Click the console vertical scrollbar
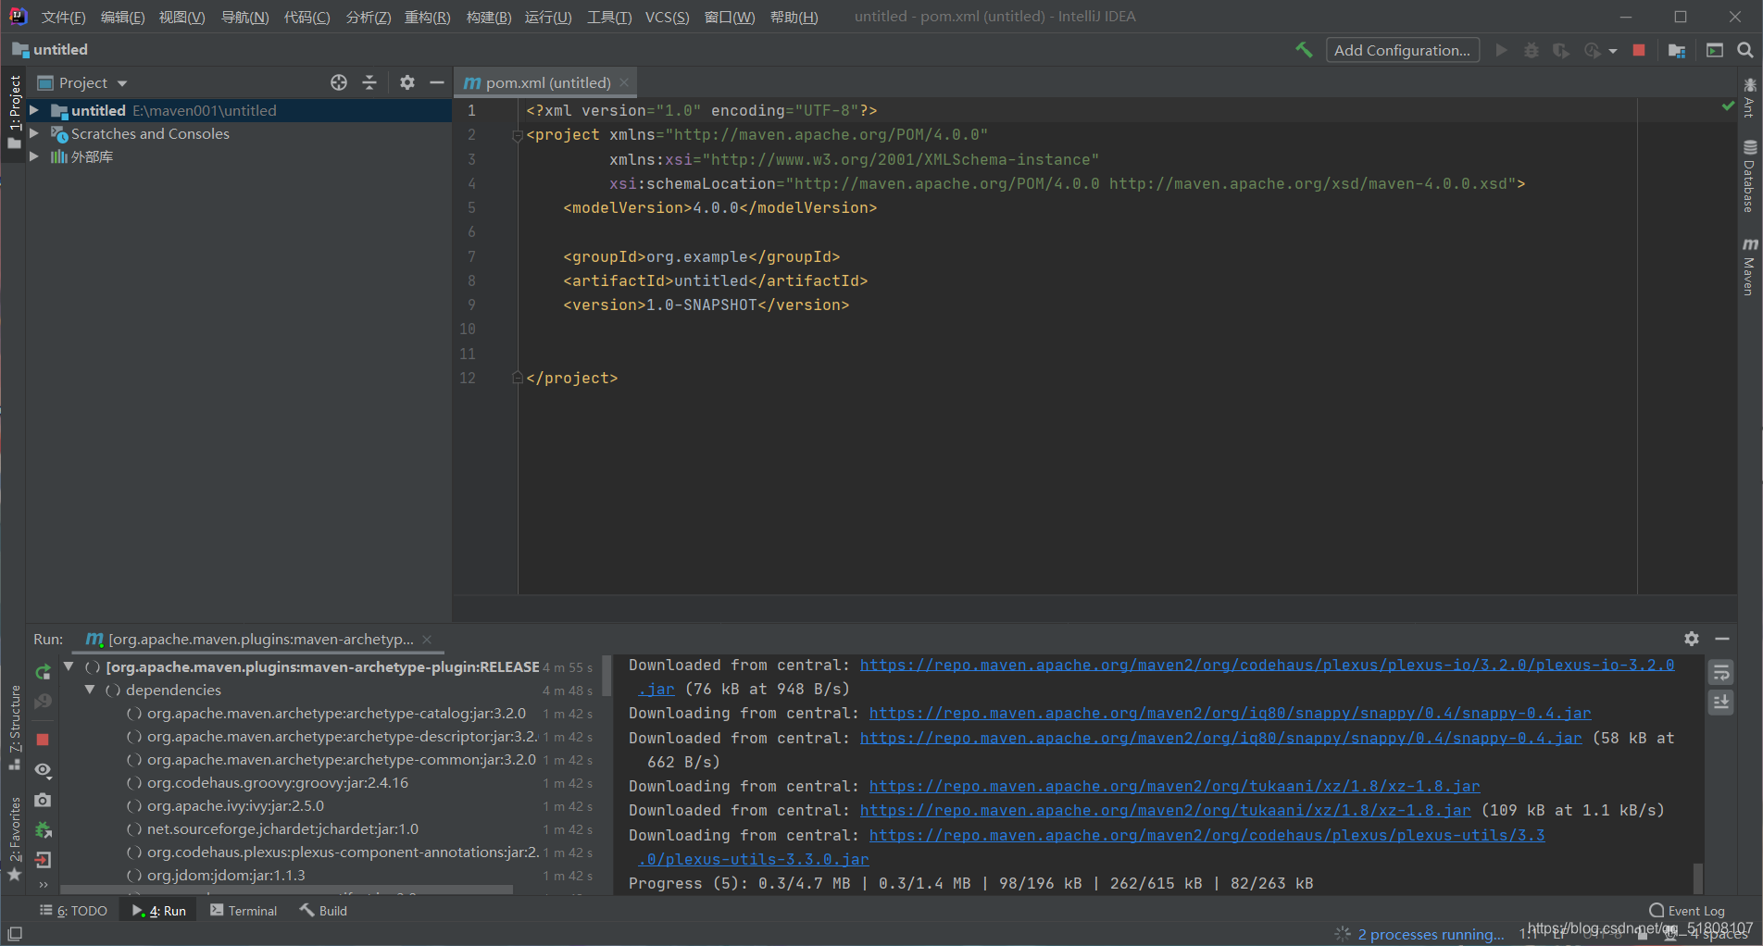Viewport: 1763px width, 946px height. tap(1697, 877)
